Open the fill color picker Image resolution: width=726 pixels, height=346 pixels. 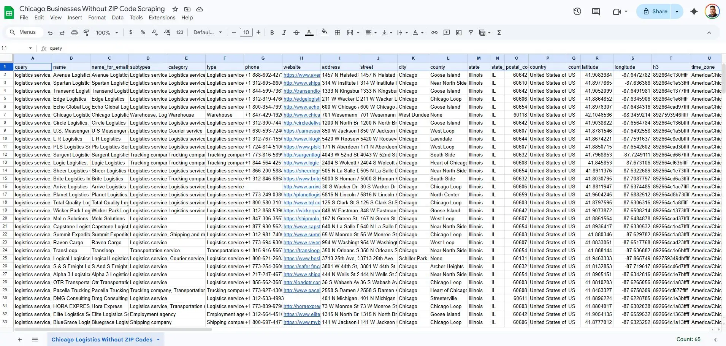(324, 33)
